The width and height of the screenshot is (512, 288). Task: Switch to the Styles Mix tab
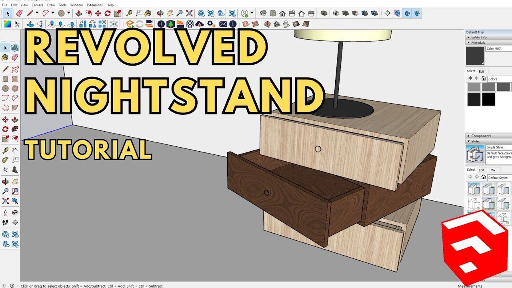pyautogui.click(x=493, y=170)
